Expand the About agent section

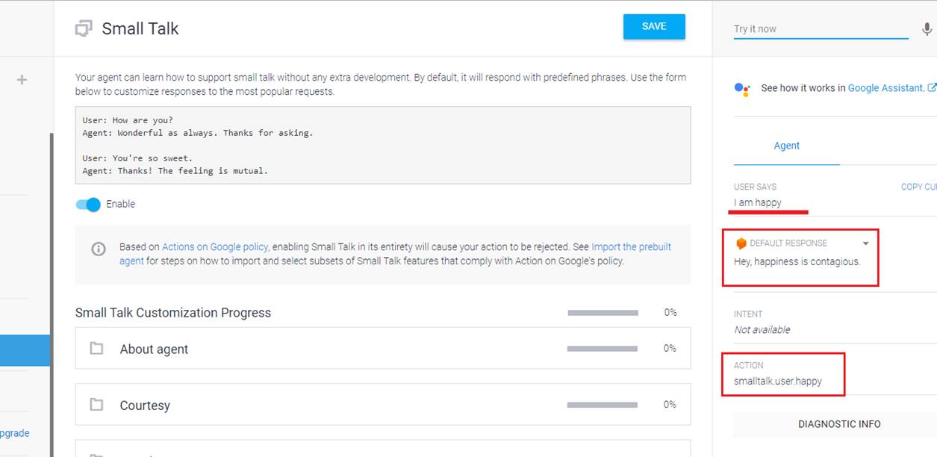154,349
